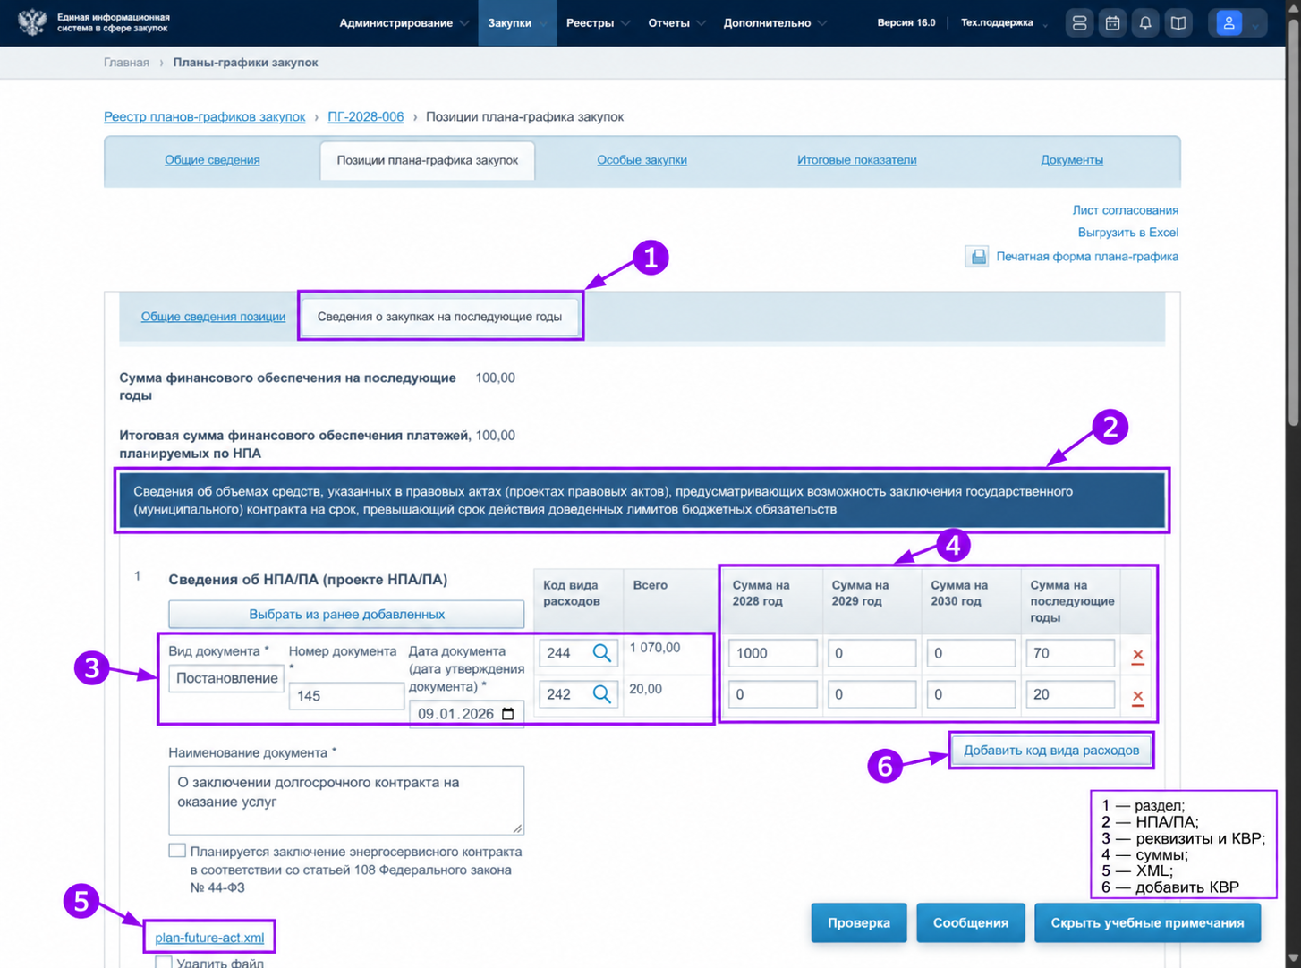This screenshot has height=968, width=1301.
Task: Tick the 'Удалить файл' checkbox
Action: point(164,963)
